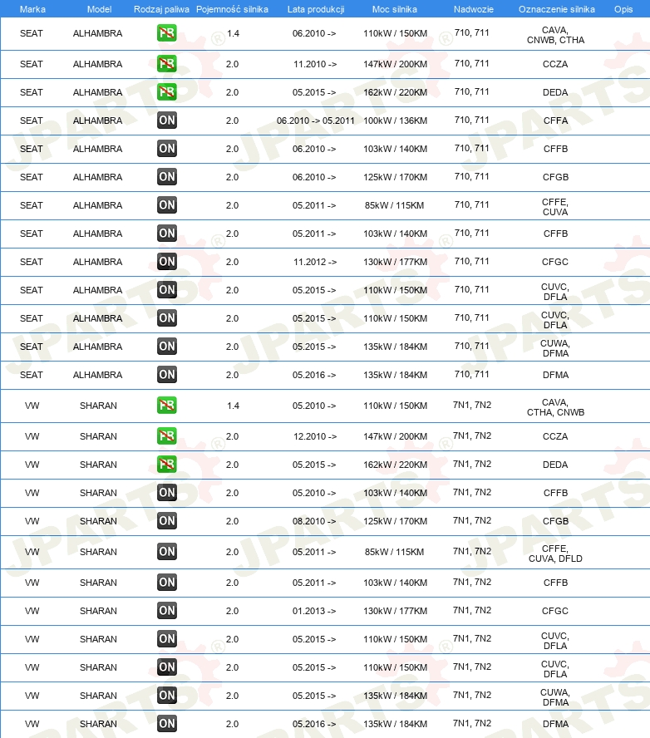The image size is (650, 738).
Task: Select the '12.2010 ->' production date
Action: pyautogui.click(x=315, y=436)
